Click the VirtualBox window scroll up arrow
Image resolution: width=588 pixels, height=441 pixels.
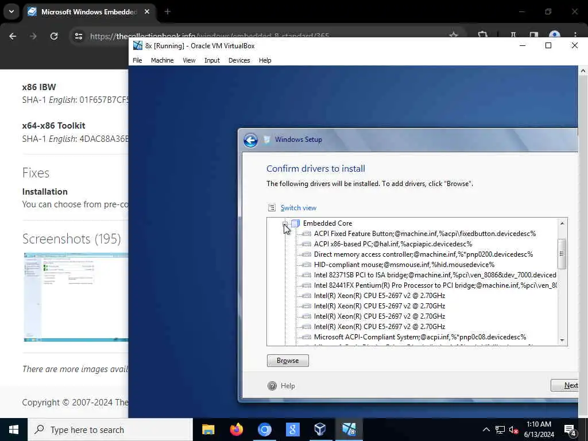pos(583,71)
